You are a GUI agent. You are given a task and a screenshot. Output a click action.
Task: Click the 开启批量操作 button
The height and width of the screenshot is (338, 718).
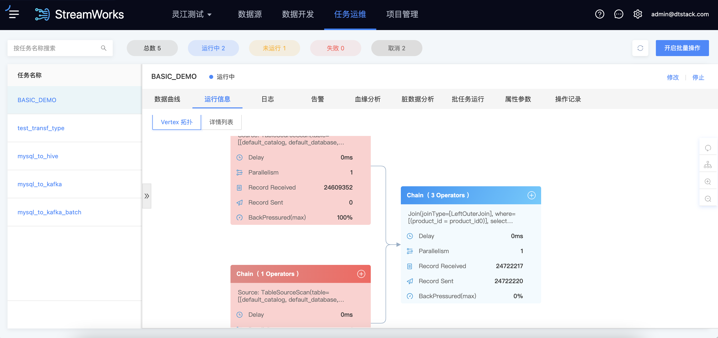click(682, 48)
